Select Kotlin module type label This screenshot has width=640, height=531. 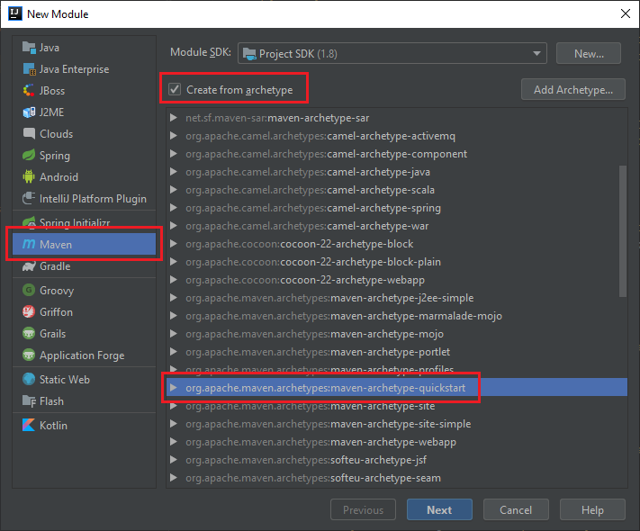(x=53, y=426)
